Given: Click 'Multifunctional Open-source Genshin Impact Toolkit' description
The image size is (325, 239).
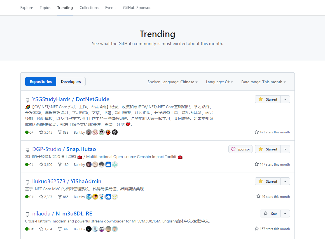Looking at the screenshot, I should point(131,157).
